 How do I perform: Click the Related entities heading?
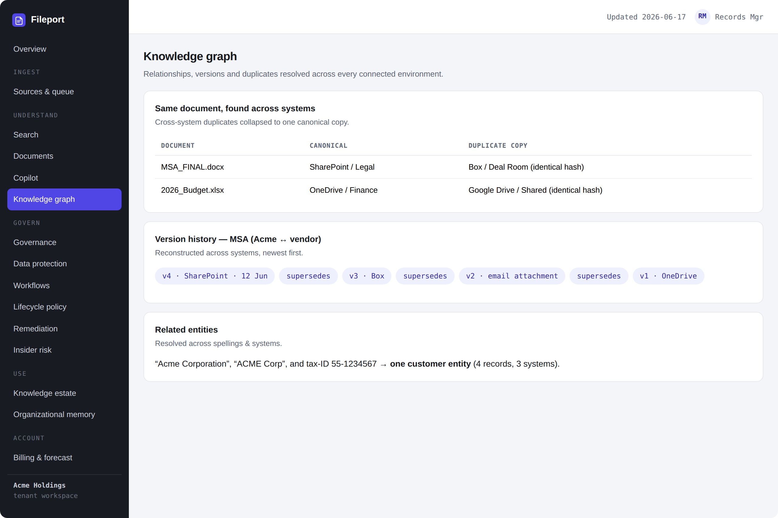coord(186,330)
